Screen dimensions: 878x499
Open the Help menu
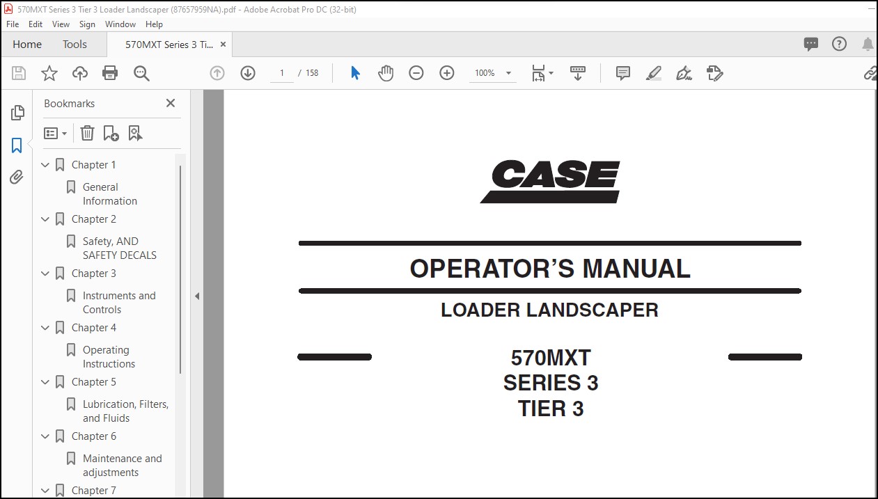154,24
